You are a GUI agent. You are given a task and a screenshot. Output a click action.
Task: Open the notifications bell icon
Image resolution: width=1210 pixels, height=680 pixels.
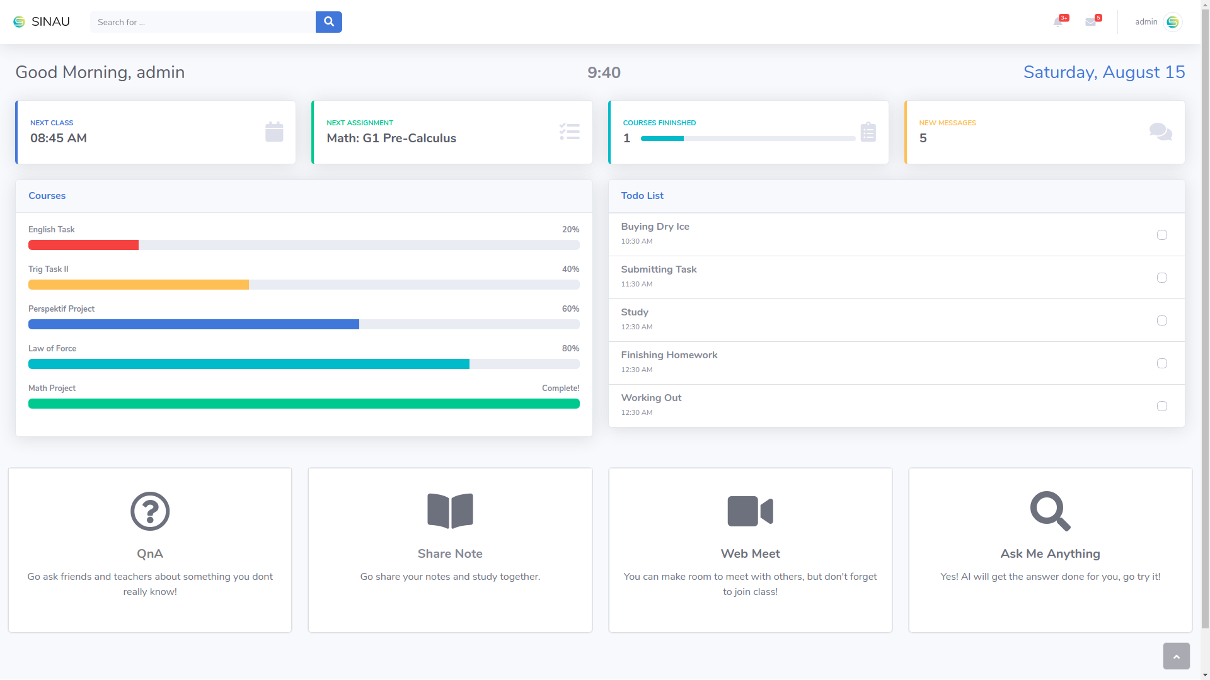(1058, 22)
